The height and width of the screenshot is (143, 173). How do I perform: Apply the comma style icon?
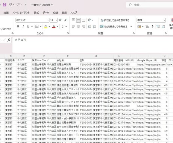point(152,26)
